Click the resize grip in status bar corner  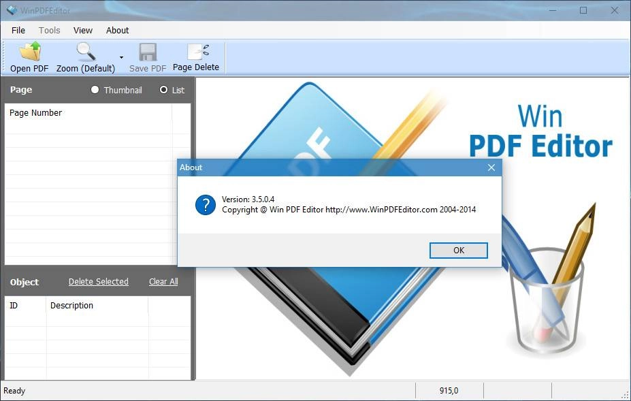pyautogui.click(x=625, y=395)
